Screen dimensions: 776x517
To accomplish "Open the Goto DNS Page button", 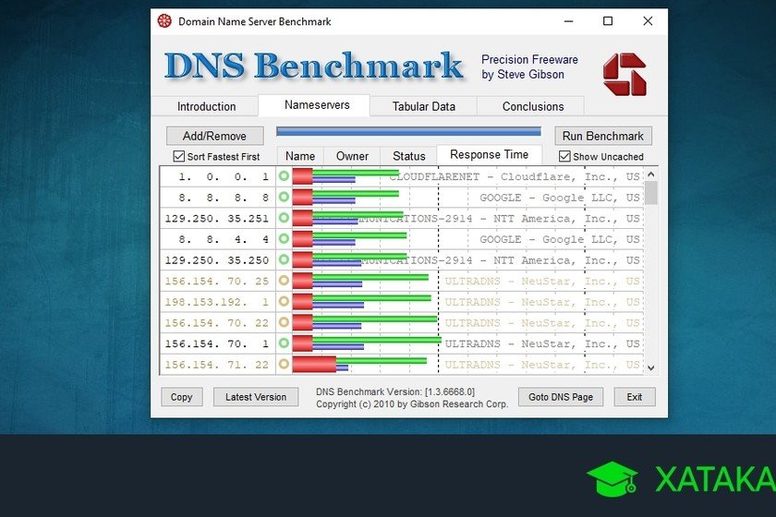I will point(560,397).
